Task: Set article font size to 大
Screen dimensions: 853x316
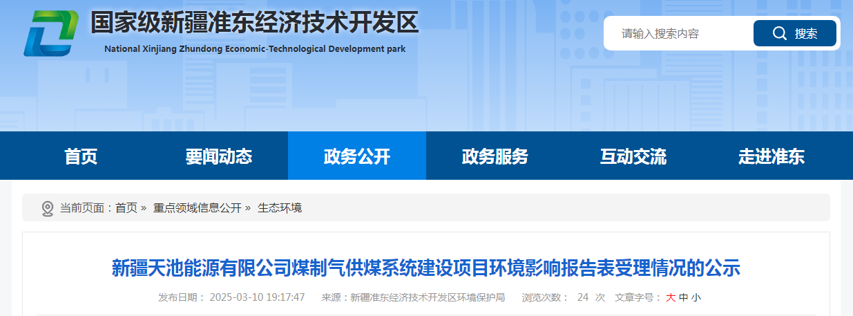Action: 670,297
